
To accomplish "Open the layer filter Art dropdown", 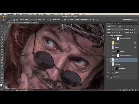I will pyautogui.click(x=111, y=26).
